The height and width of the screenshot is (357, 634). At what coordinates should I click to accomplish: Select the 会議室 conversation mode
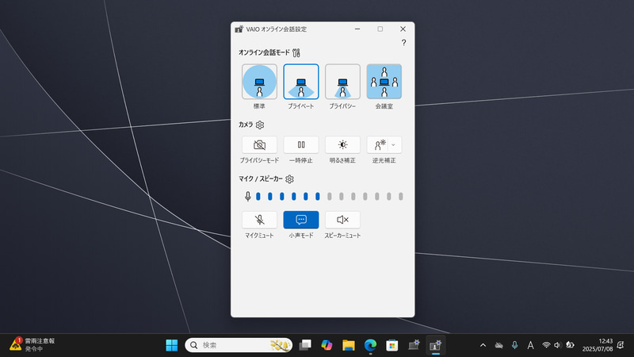(384, 82)
